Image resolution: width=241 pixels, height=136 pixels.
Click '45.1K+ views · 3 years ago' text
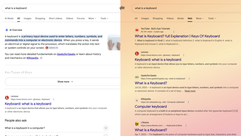[x=152, y=32]
